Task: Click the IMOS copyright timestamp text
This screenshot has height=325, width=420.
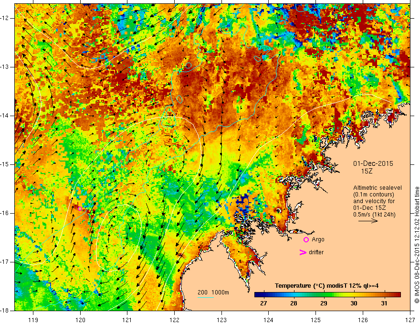Action: 417,245
